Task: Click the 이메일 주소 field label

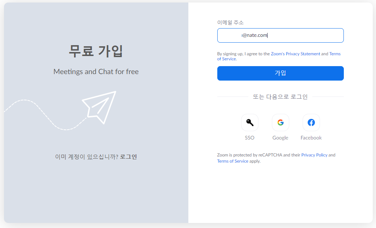Action: (x=230, y=22)
